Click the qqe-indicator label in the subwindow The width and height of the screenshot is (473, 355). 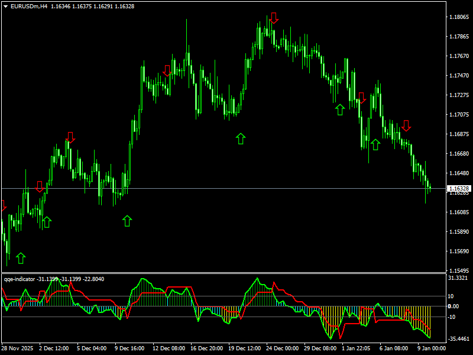click(x=20, y=279)
